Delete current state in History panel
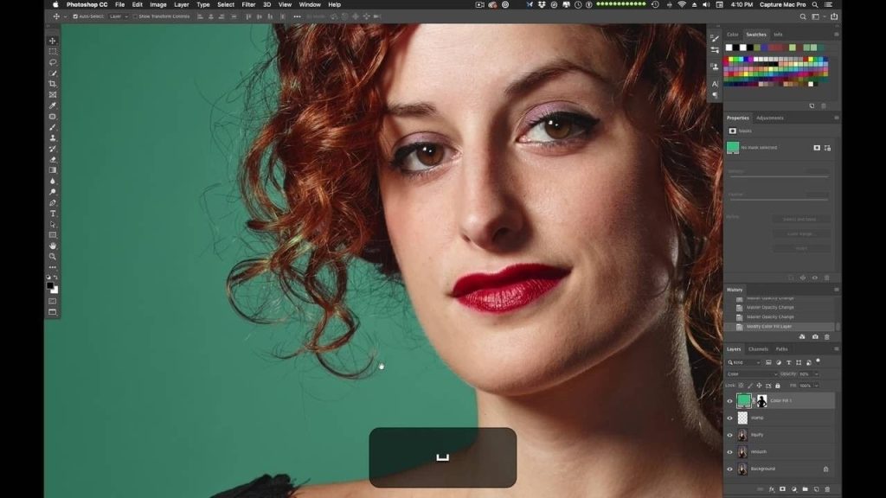This screenshot has height=498, width=886. (x=827, y=337)
